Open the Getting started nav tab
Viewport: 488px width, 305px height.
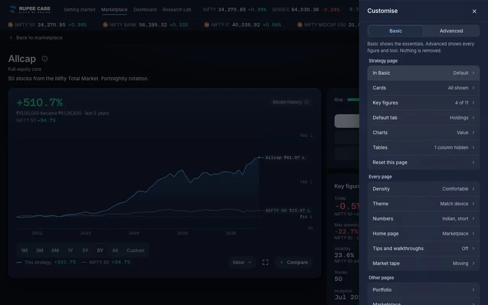tap(79, 10)
